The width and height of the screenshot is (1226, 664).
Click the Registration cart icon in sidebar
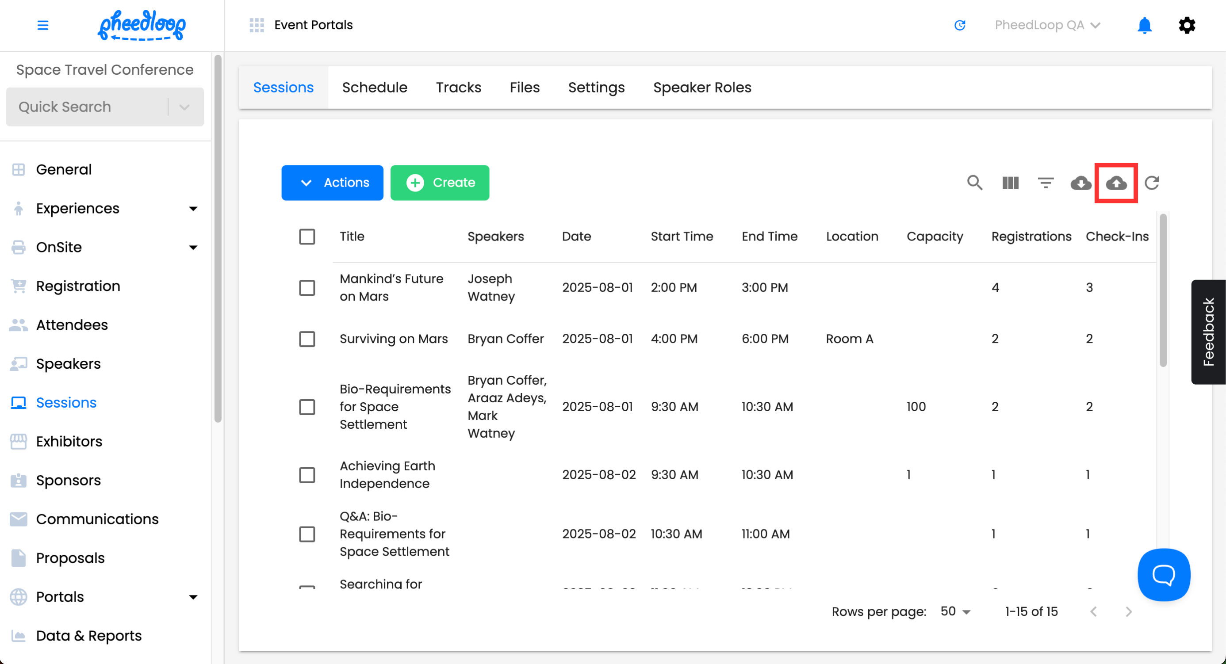(x=19, y=286)
